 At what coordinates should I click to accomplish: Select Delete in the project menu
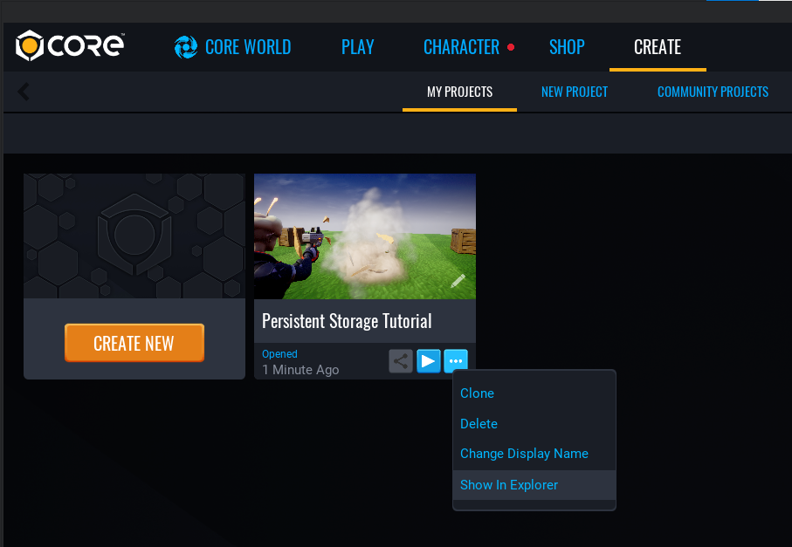479,424
